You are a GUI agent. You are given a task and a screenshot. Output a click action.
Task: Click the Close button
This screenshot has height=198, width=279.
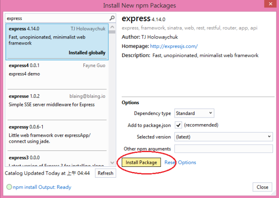tap(262, 187)
